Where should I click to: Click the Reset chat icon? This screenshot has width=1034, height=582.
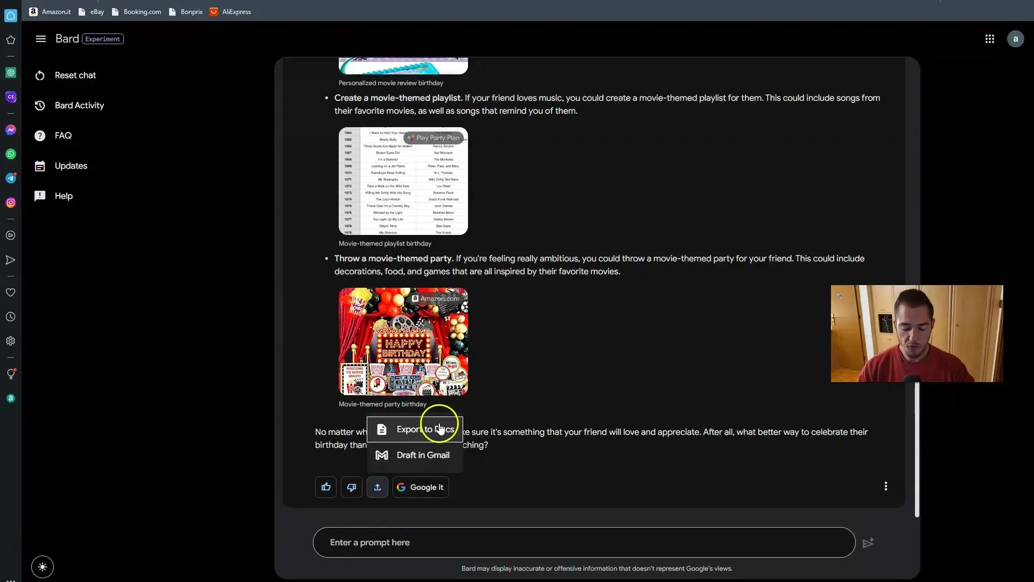coord(40,75)
